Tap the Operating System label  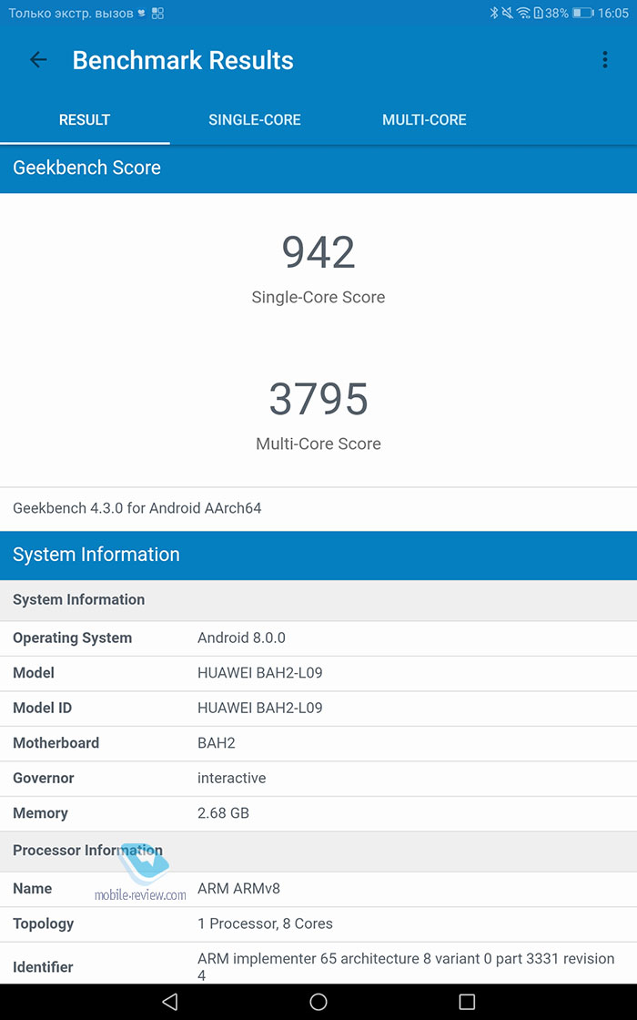[72, 638]
